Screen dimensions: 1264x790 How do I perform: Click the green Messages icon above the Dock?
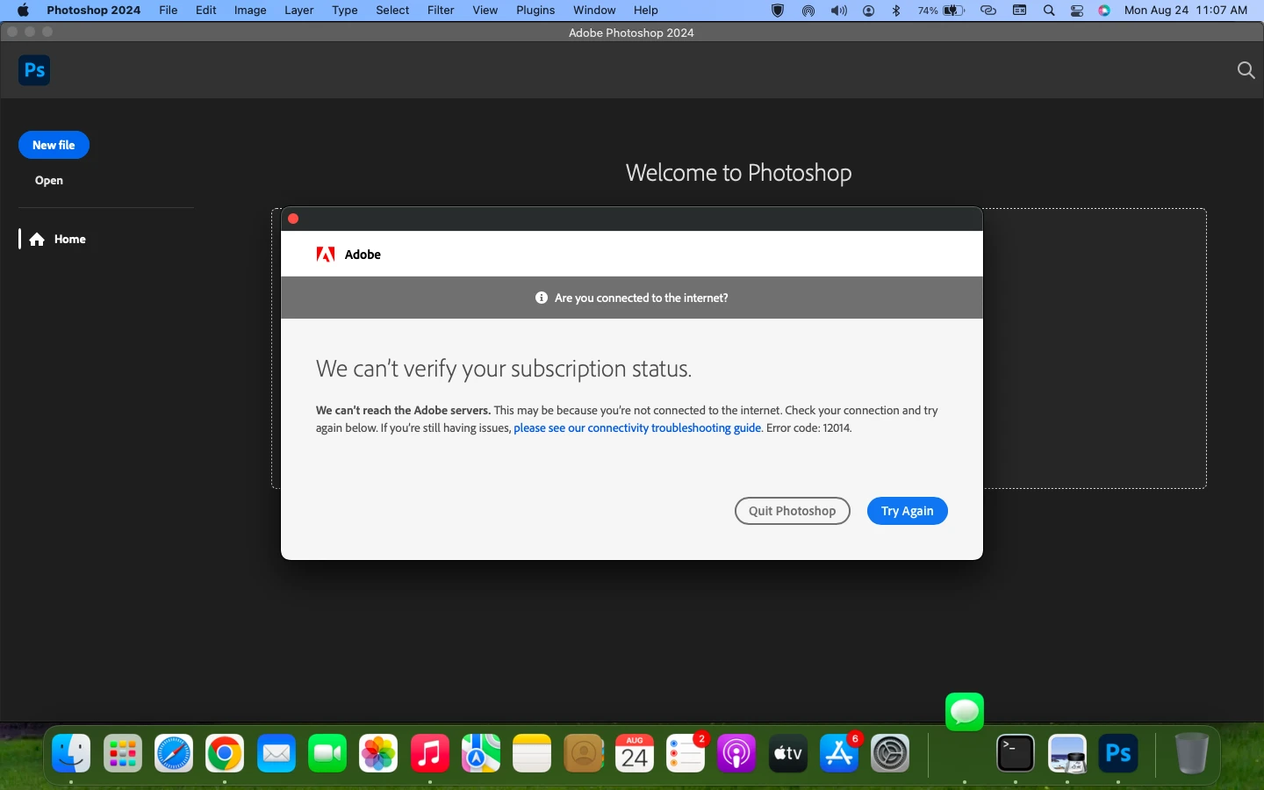click(x=965, y=712)
